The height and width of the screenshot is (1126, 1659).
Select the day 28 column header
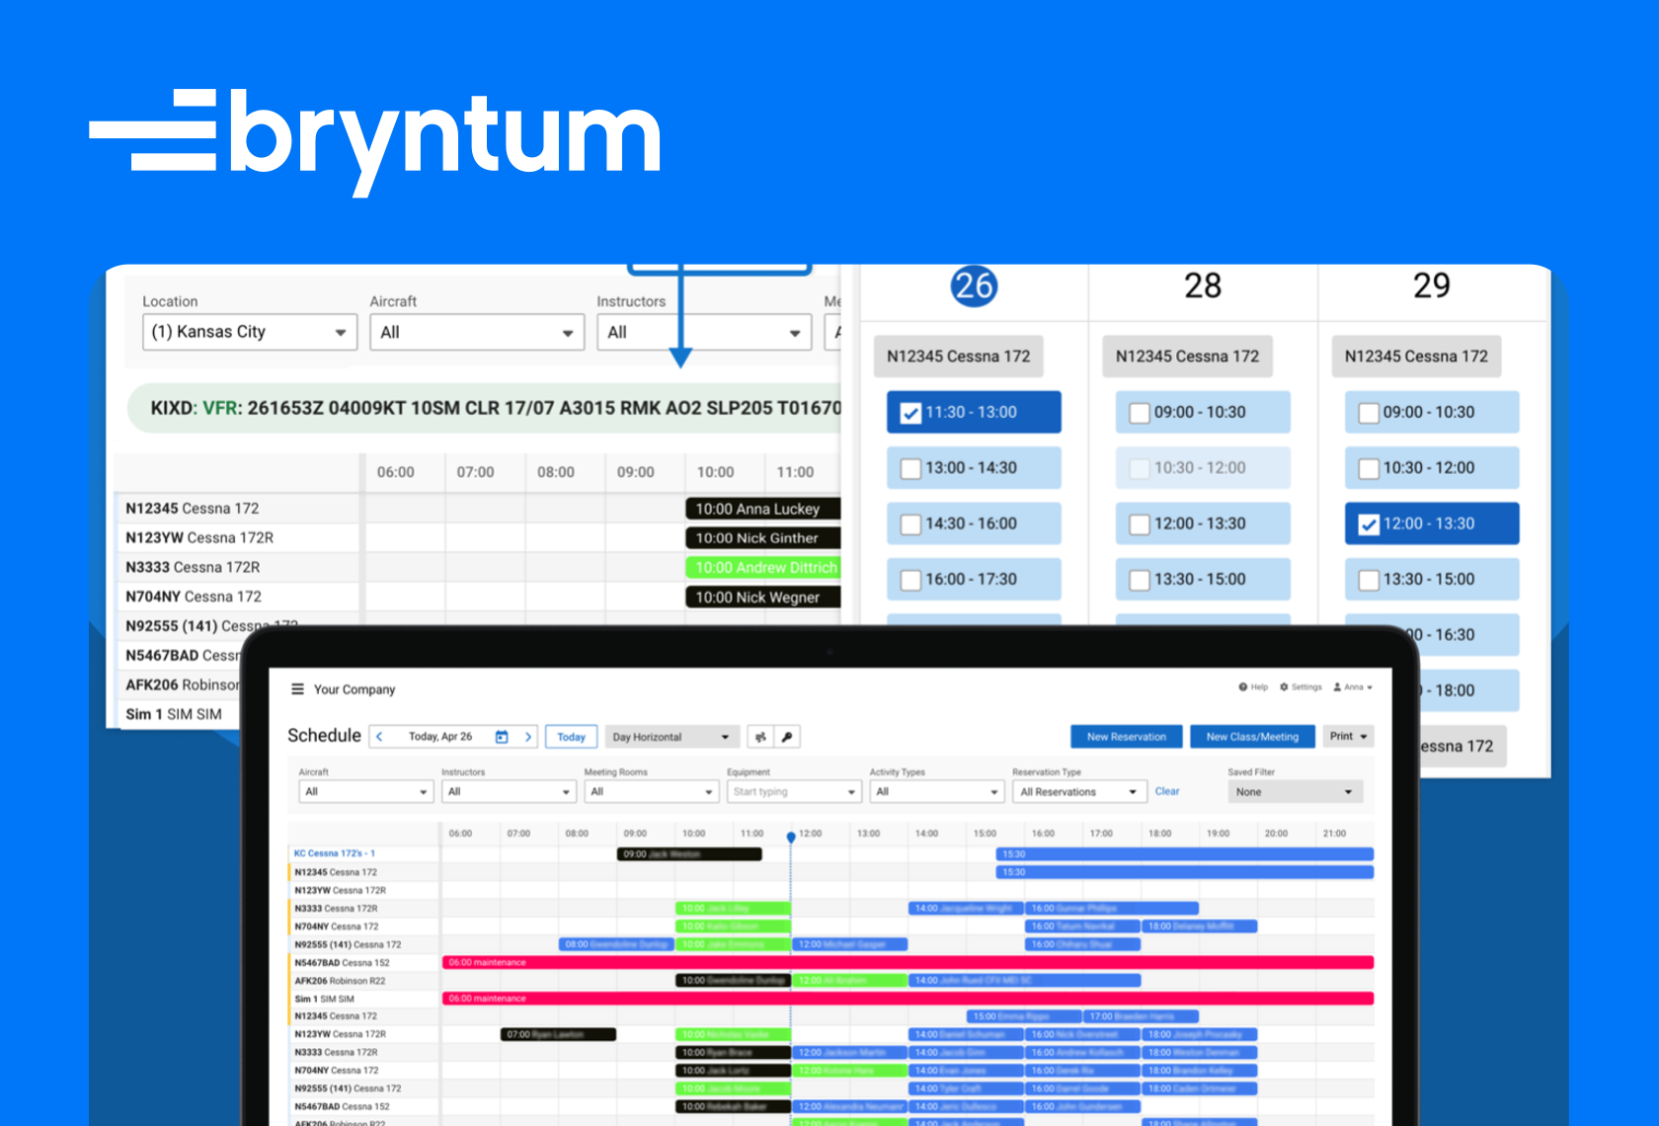pyautogui.click(x=1203, y=286)
